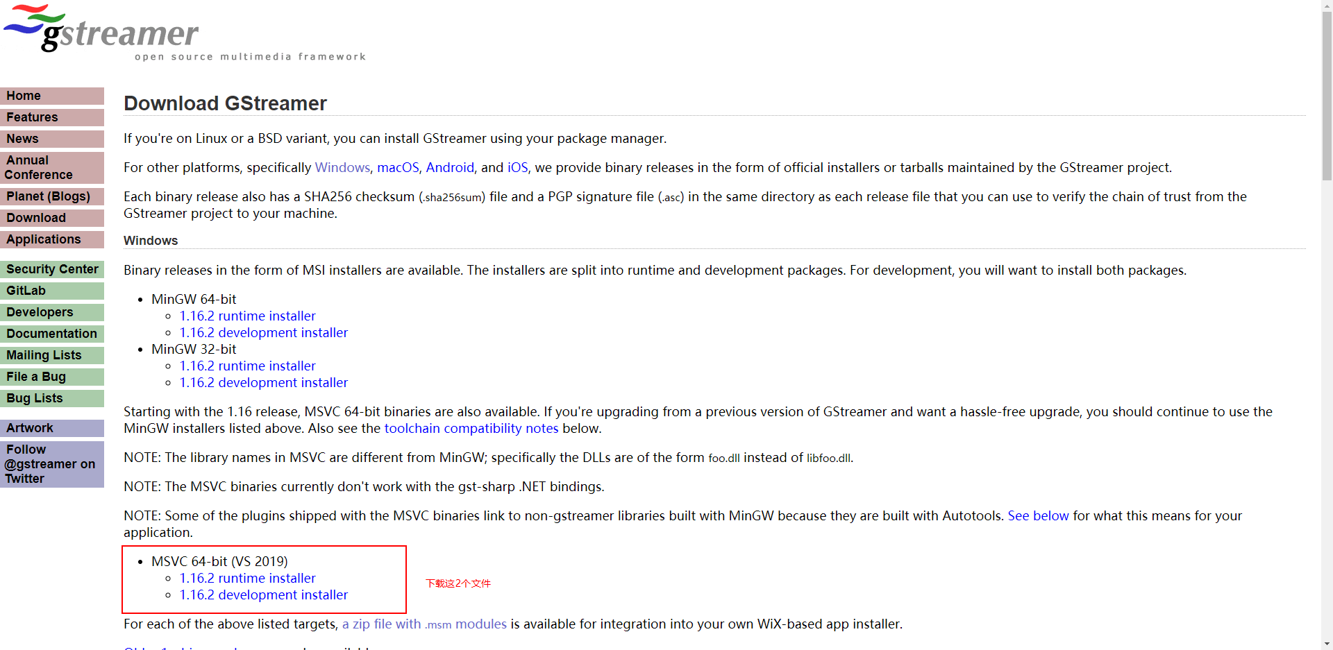Click scrollbar up arrow
The image size is (1333, 650).
(x=1327, y=6)
